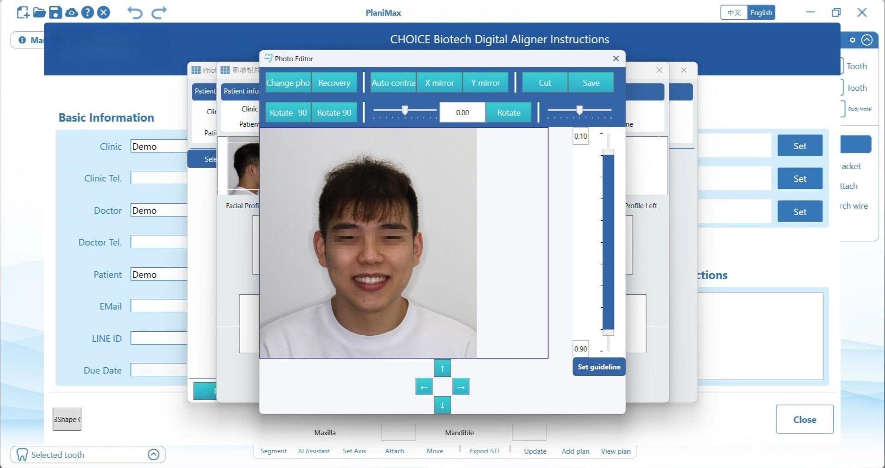Click the Segment toolbar item
This screenshot has height=468, width=885.
click(x=273, y=451)
